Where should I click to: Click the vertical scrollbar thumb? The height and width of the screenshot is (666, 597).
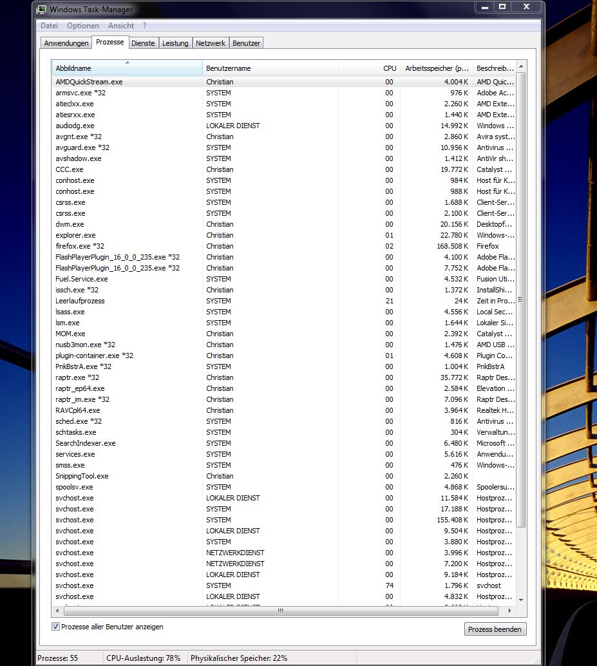(x=521, y=300)
